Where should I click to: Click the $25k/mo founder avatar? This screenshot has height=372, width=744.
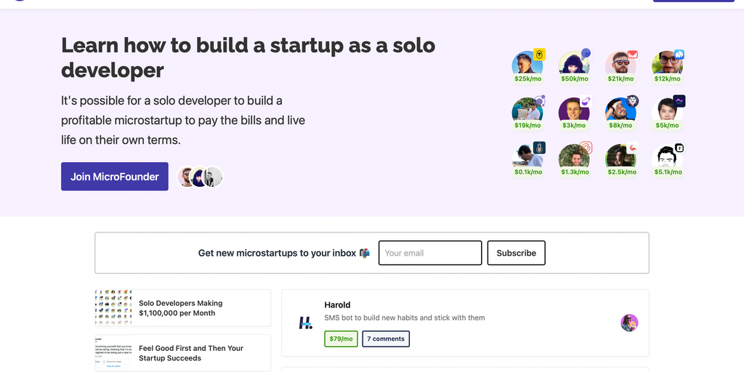coord(527,63)
